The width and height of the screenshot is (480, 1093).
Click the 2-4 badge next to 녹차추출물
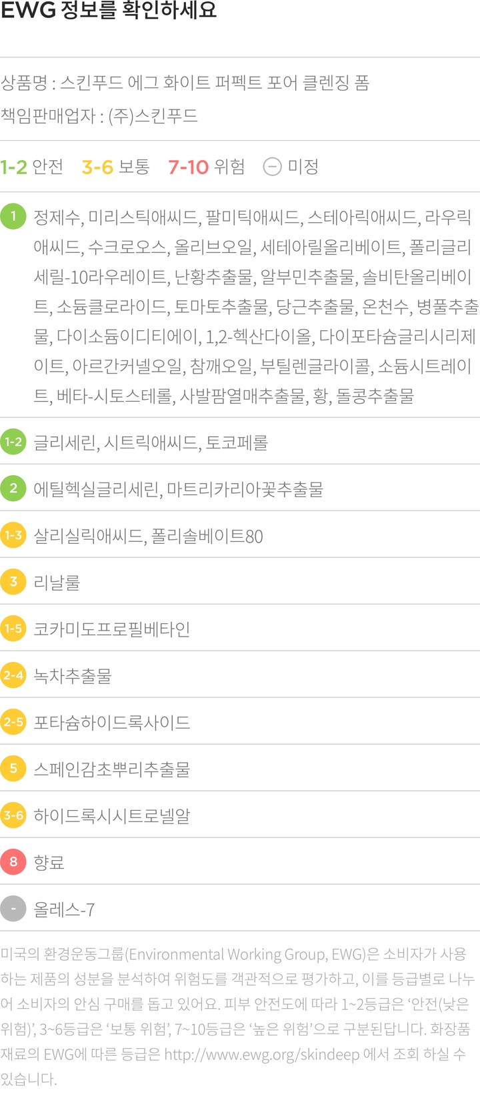(x=13, y=675)
